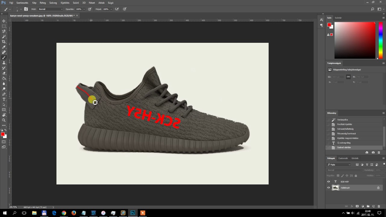Open the Folyat flow dropdown
Viewport: 386px width, 217px height.
tap(111, 9)
